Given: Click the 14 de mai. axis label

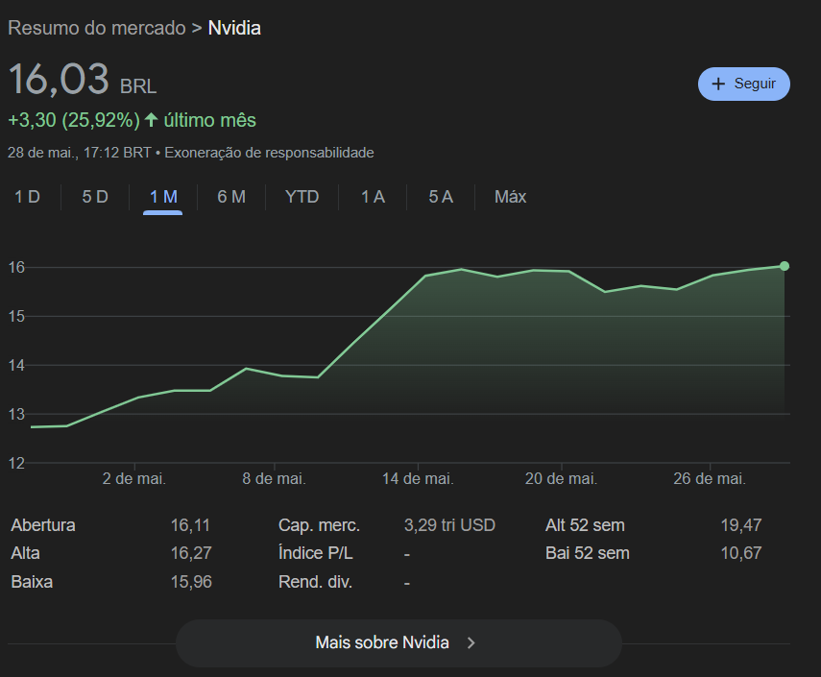Looking at the screenshot, I should coord(418,478).
